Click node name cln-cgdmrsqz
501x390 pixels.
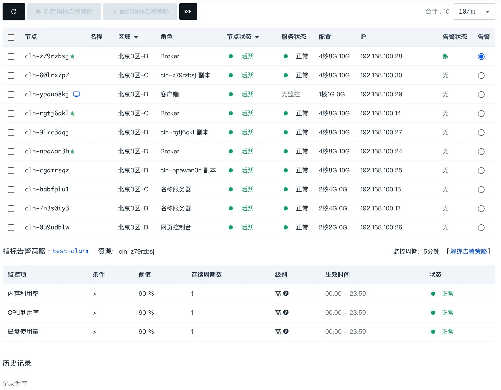(x=47, y=170)
